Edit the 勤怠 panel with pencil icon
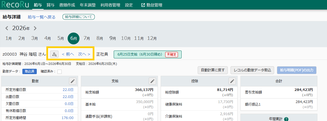Image resolution: width=327 pixels, height=121 pixels. coord(73,81)
